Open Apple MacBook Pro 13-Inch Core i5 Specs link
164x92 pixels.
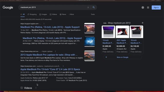coord(50,69)
